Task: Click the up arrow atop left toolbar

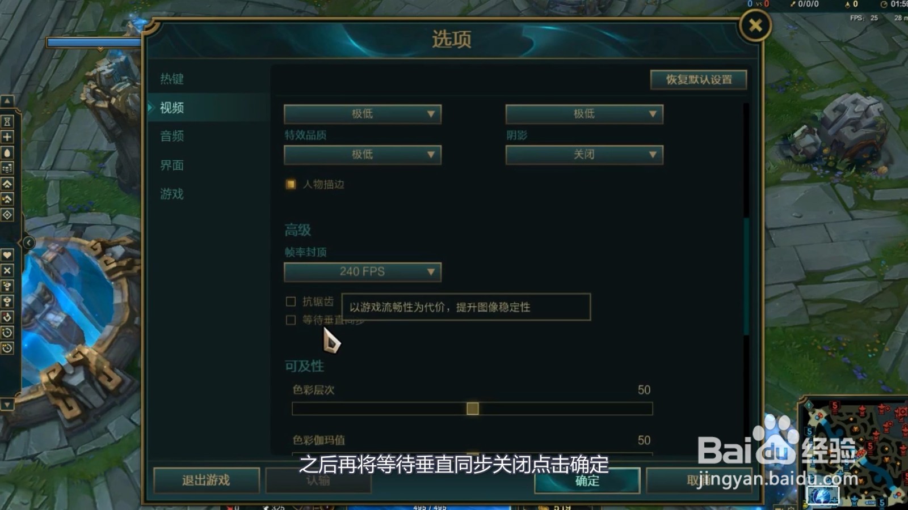Action: (x=7, y=101)
